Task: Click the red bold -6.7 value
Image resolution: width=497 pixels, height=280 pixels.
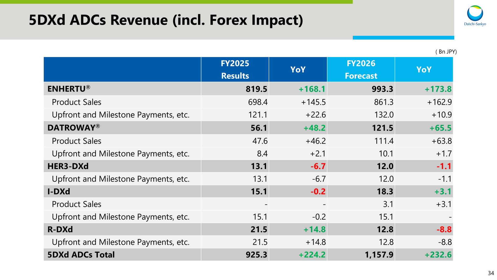Action: (318, 166)
